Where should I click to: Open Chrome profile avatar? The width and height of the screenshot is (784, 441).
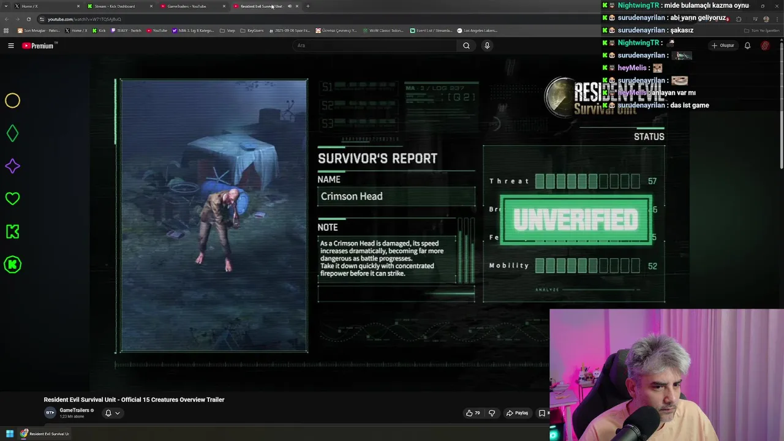tap(766, 19)
